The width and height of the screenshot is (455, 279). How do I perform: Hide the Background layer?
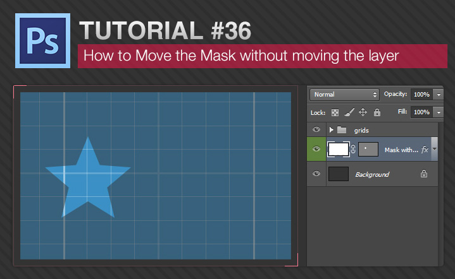(316, 174)
